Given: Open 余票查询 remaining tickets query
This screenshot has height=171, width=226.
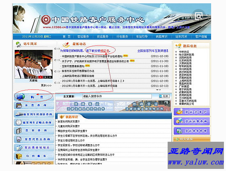Looking at the screenshot, I should tap(34, 105).
